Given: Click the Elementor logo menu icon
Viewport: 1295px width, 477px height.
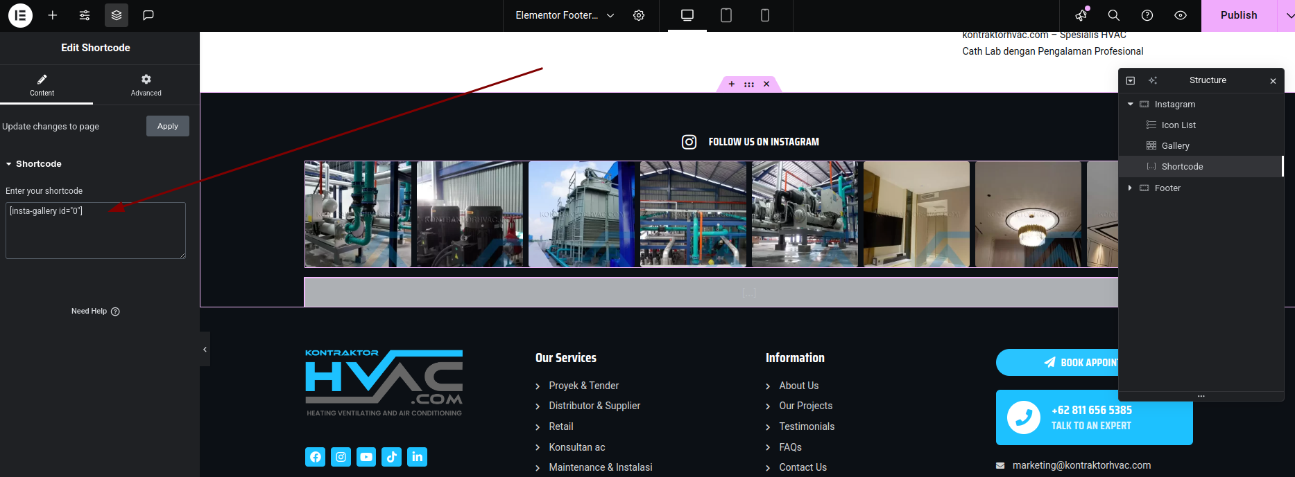Looking at the screenshot, I should point(20,15).
